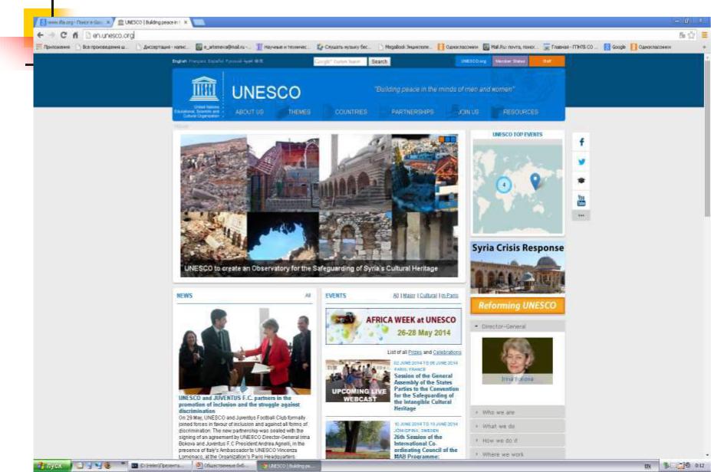Open the Megabook bookmark
The width and height of the screenshot is (711, 472).
(404, 47)
